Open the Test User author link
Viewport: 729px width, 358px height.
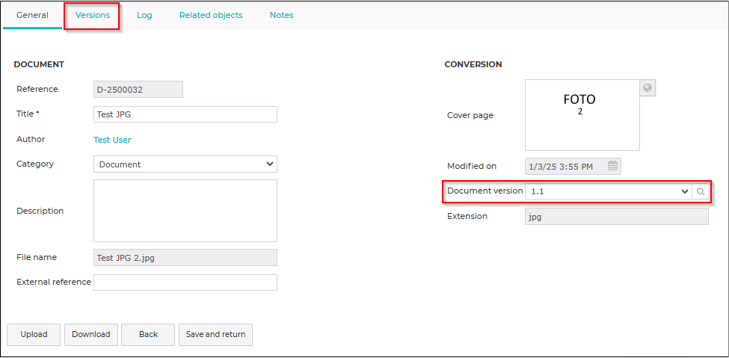point(112,140)
